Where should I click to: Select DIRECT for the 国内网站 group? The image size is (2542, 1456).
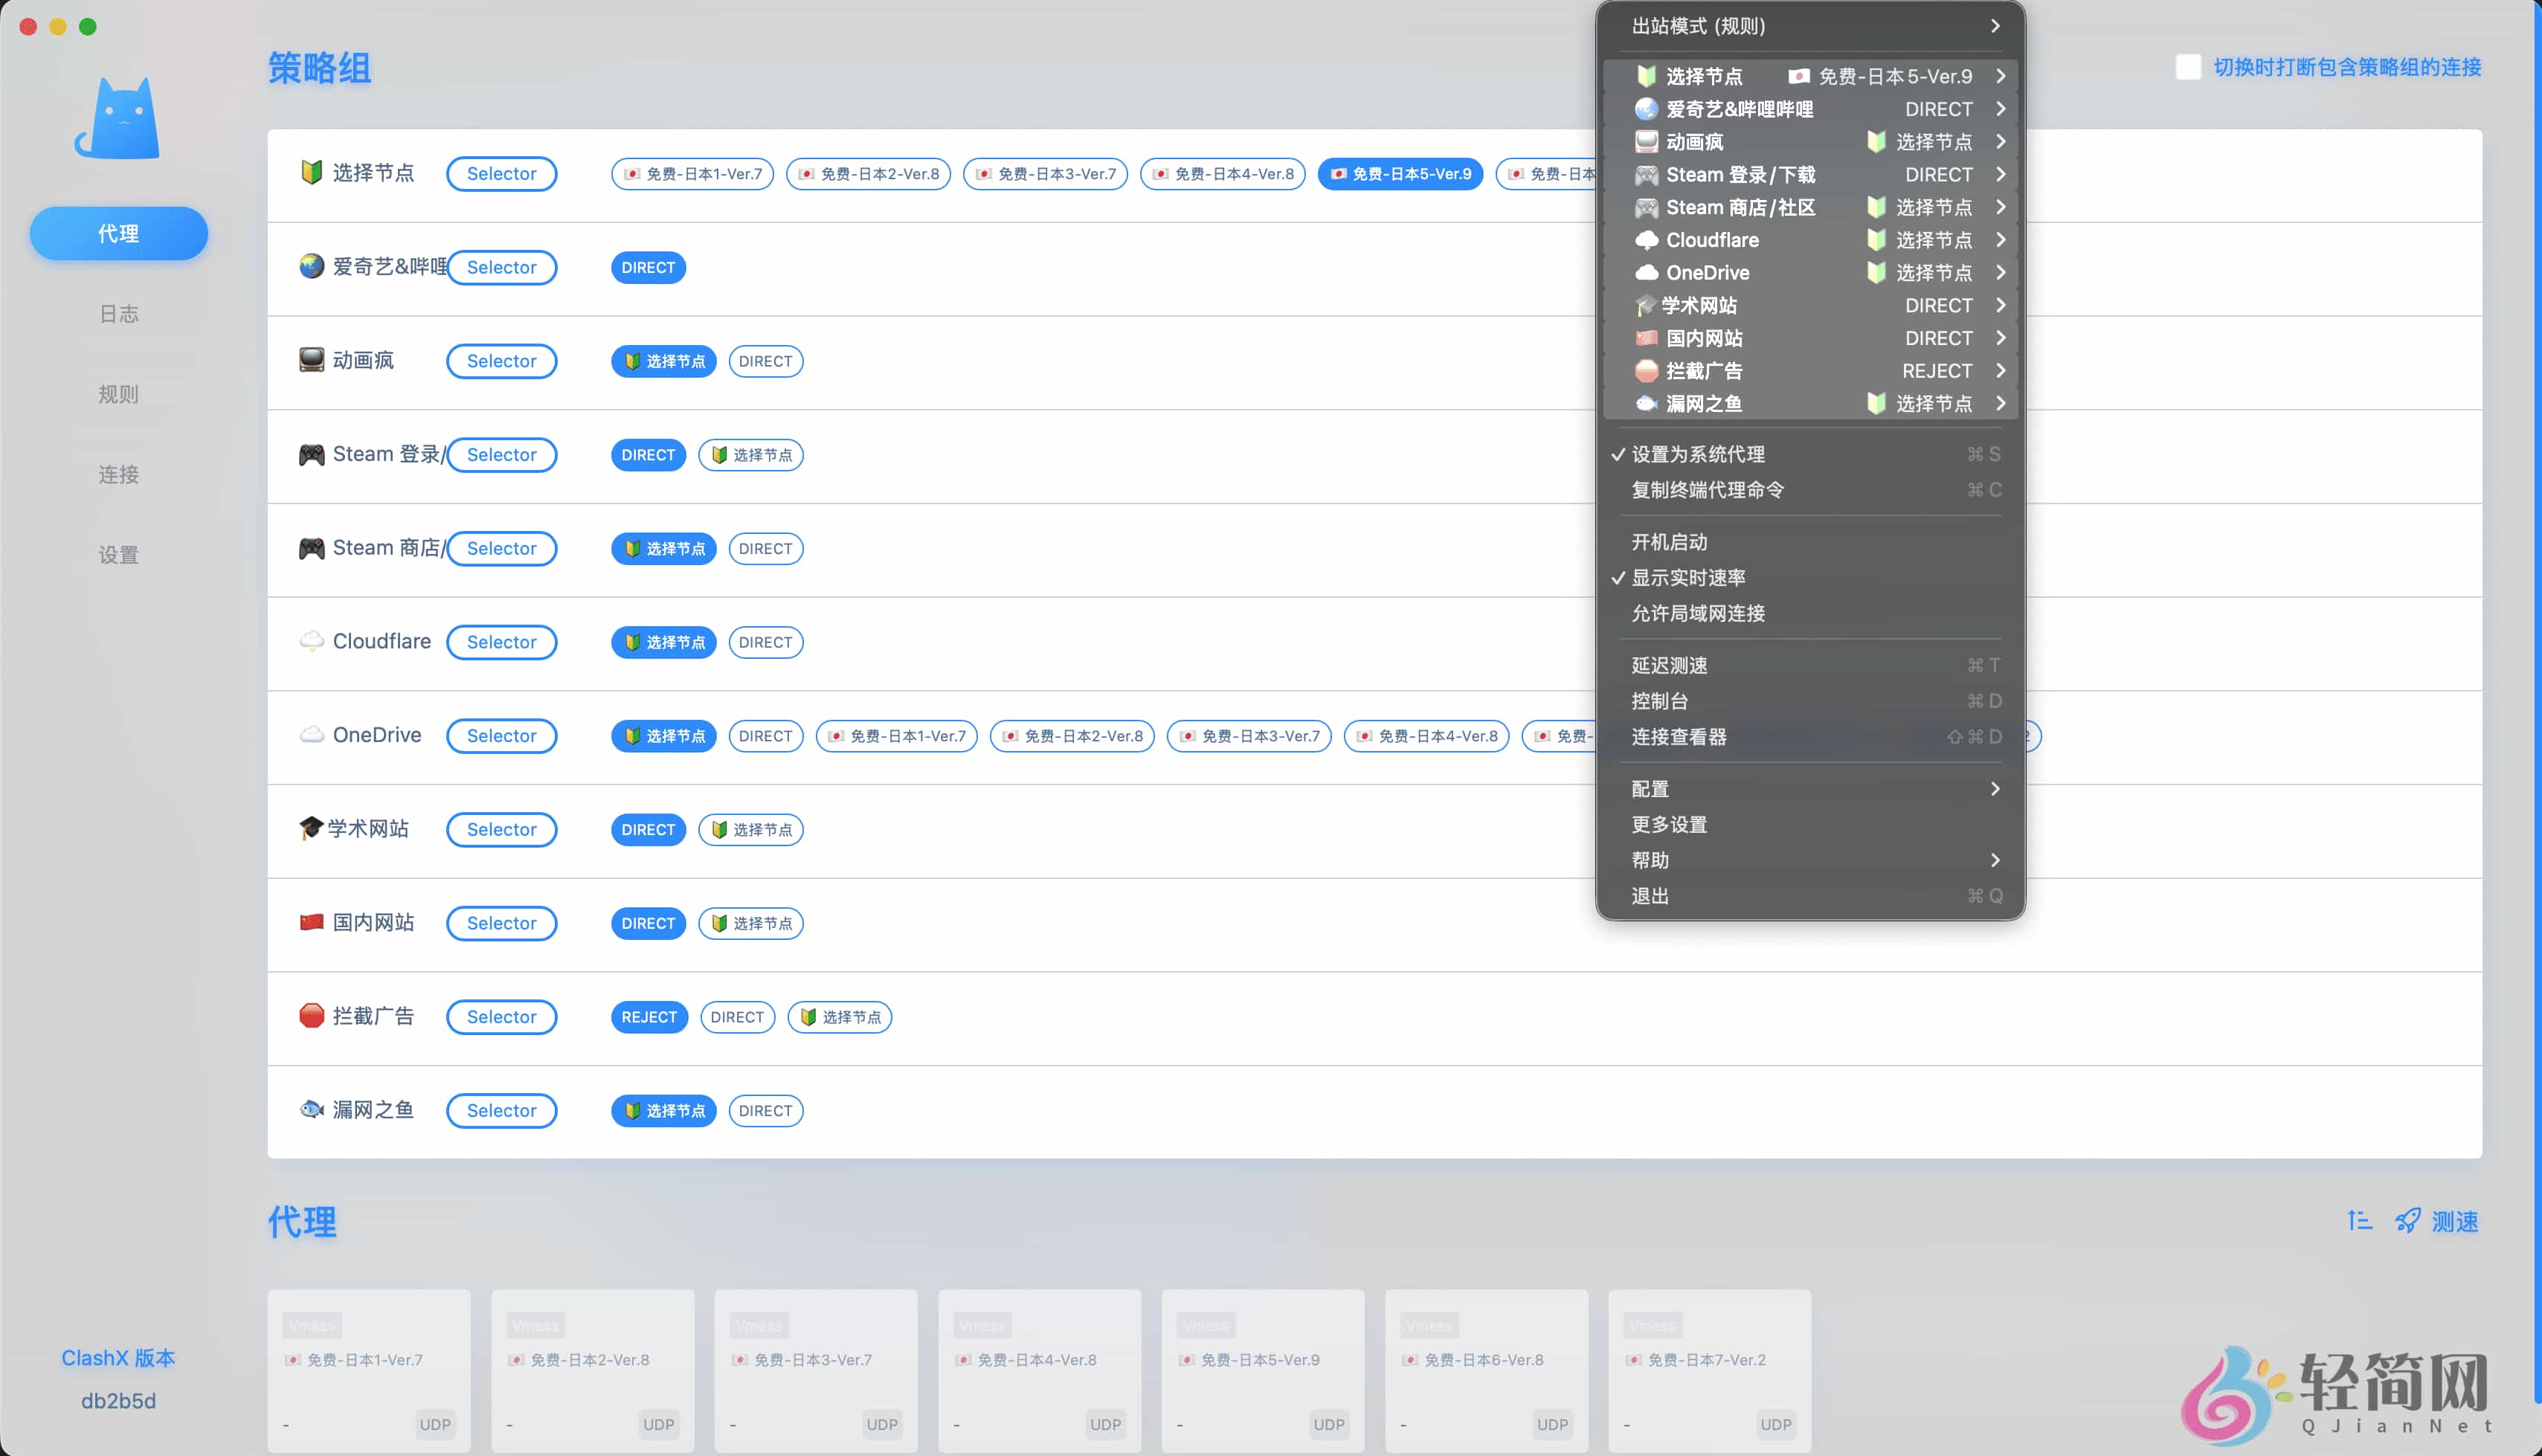(647, 922)
